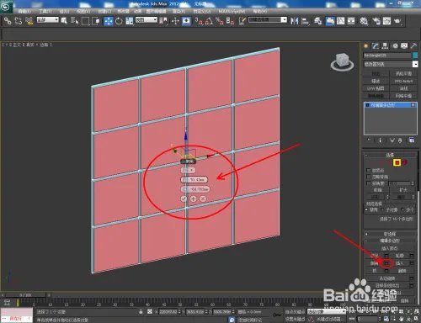
Task: Switch to the Create panel tab
Action: (x=366, y=46)
